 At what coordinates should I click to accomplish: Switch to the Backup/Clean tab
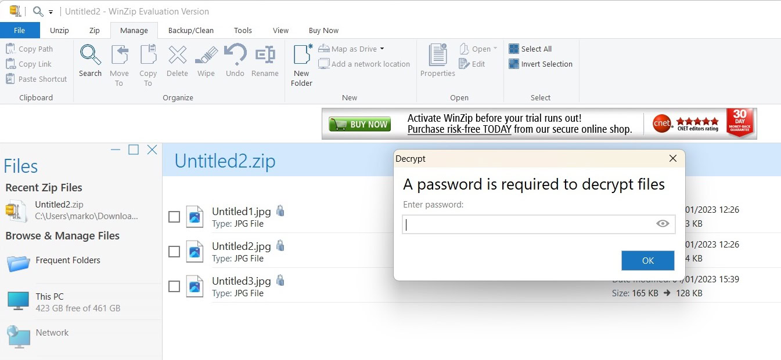coord(191,30)
